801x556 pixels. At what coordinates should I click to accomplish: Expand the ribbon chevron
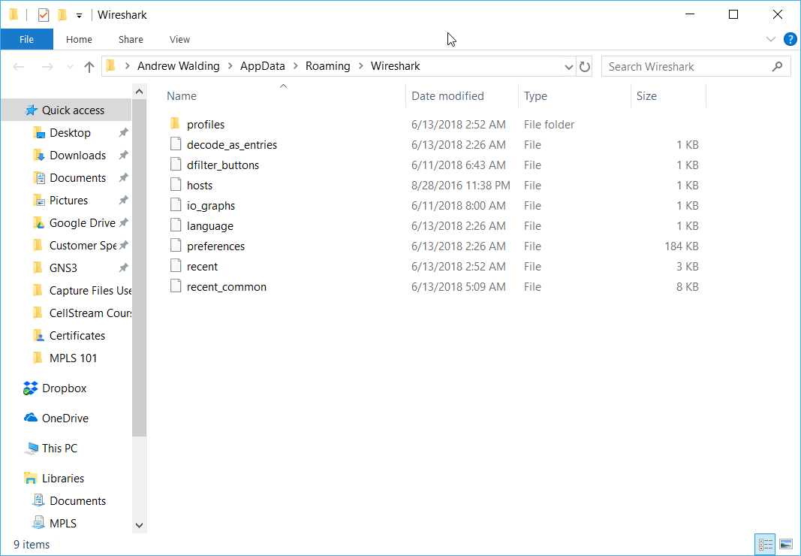770,39
